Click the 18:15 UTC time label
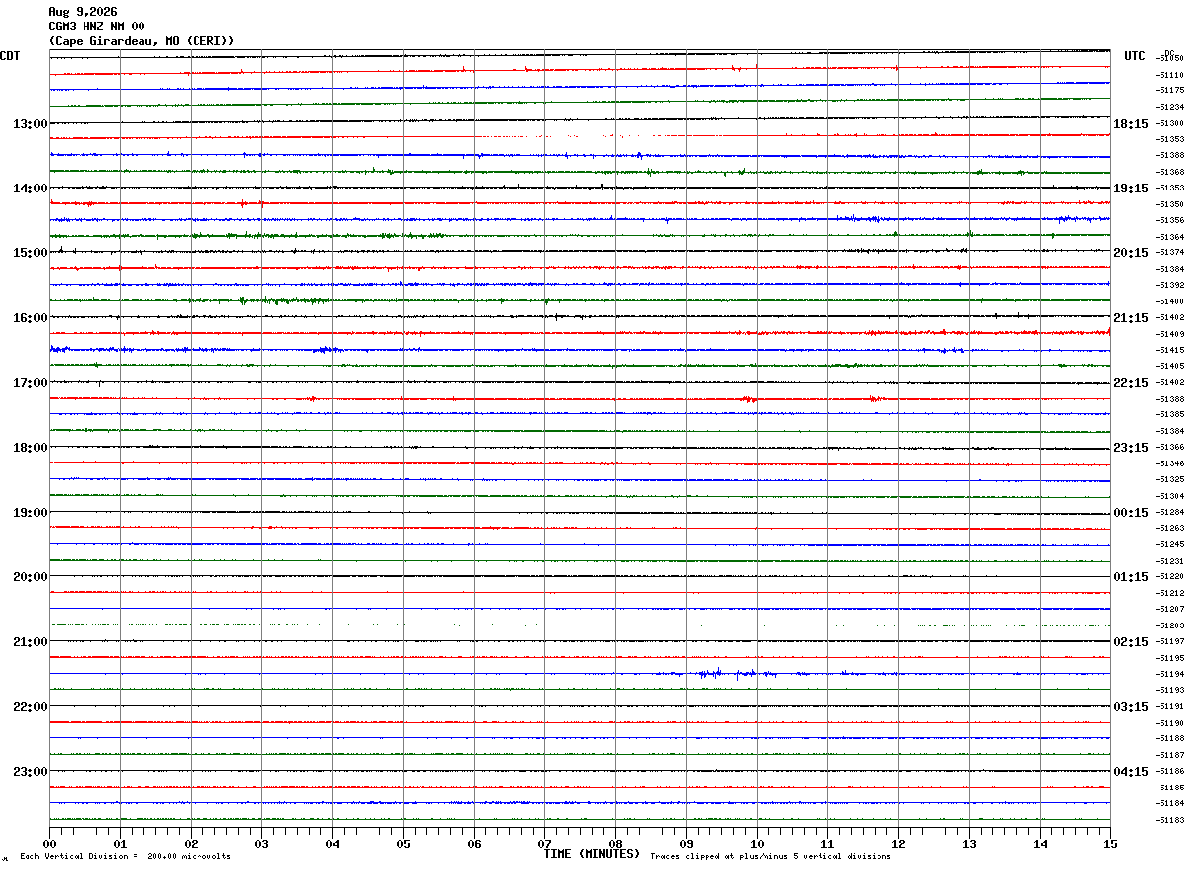Viewport: 1189px width, 870px height. (1131, 124)
